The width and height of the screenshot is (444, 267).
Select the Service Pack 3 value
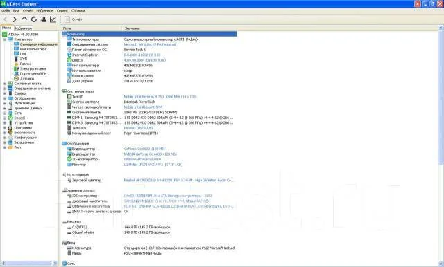[135, 50]
